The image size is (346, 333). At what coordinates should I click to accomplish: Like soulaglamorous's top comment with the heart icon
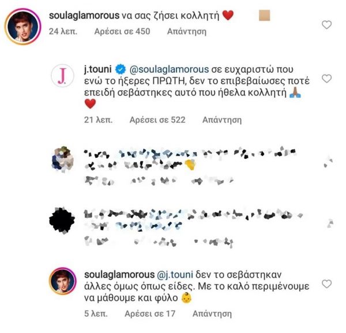coord(326,25)
